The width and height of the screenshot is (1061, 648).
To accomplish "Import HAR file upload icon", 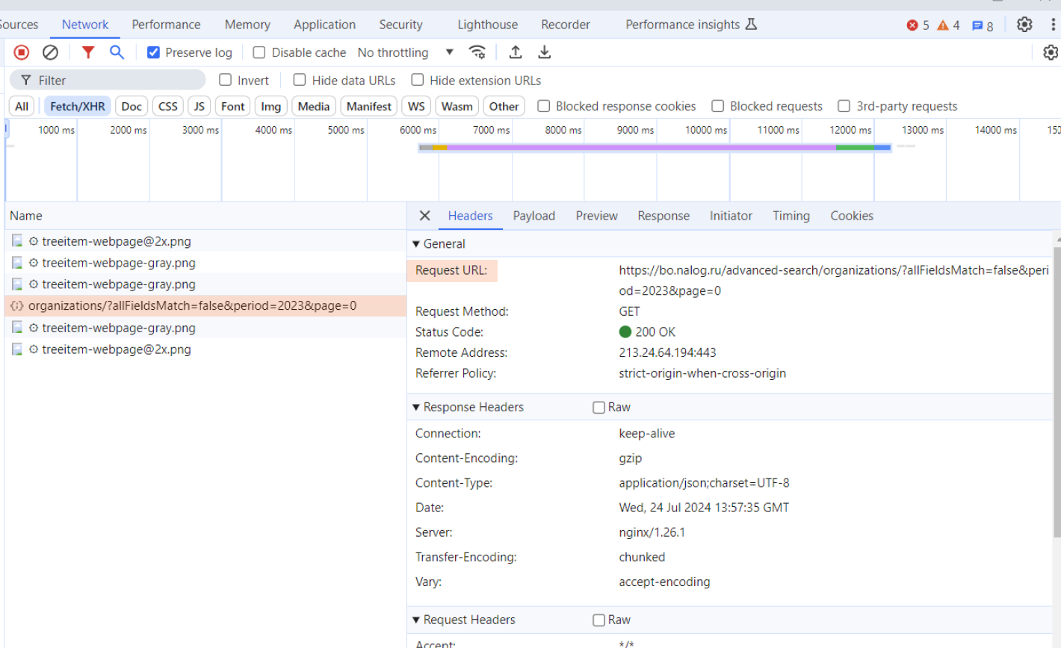I will point(516,52).
